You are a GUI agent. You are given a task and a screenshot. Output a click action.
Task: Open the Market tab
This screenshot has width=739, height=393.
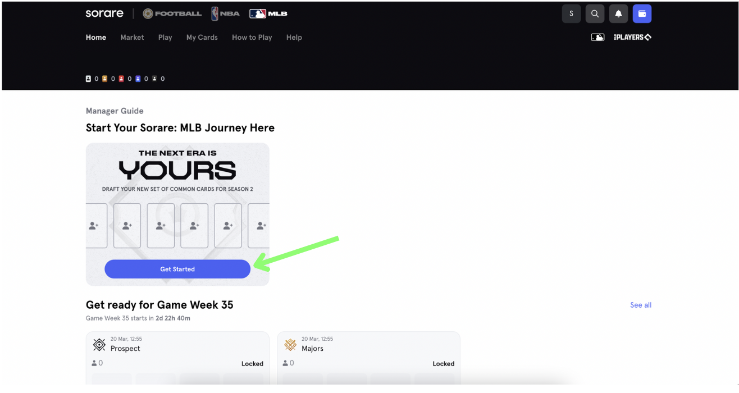pyautogui.click(x=132, y=37)
